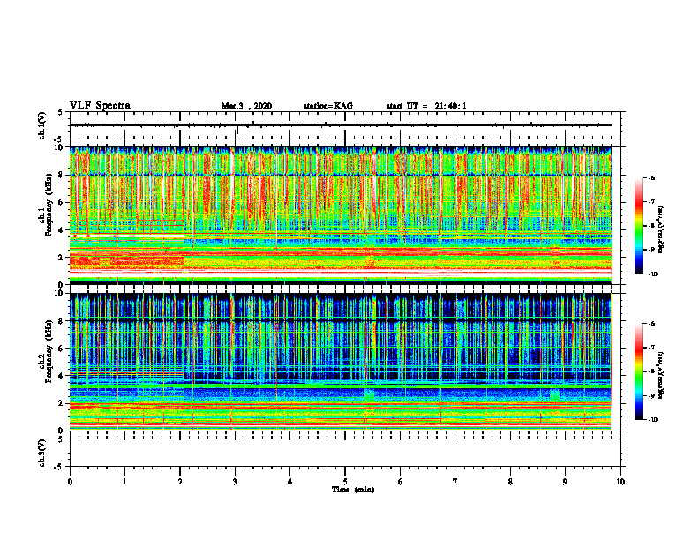This screenshot has height=540, width=699.
Task: Click the '-6' value on lower colorbar
Action: pyautogui.click(x=651, y=324)
